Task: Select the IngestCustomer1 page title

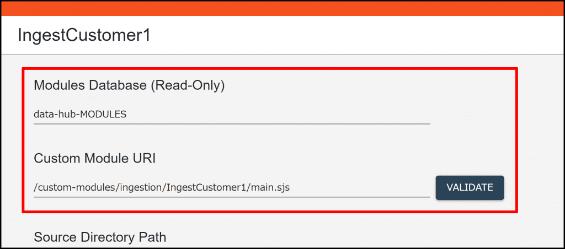Action: (x=84, y=35)
